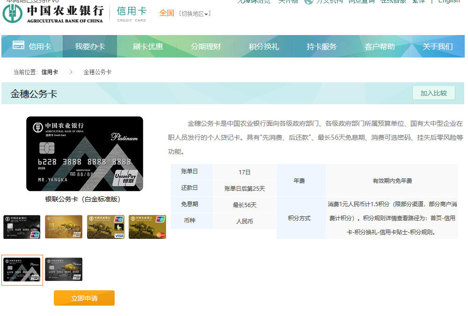
Task: Click the 金穗公务卡 breadcrumb entry
Action: tap(97, 72)
